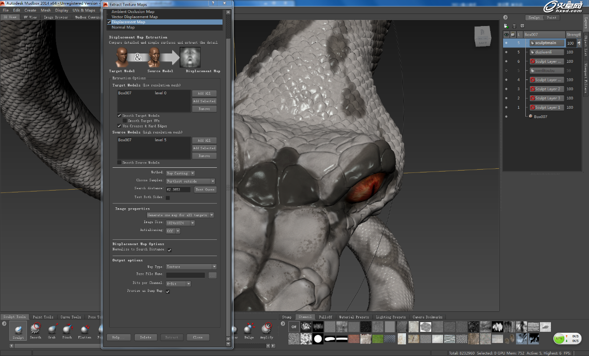Select the Pinch sculpt tool
This screenshot has width=589, height=356.
(67, 330)
